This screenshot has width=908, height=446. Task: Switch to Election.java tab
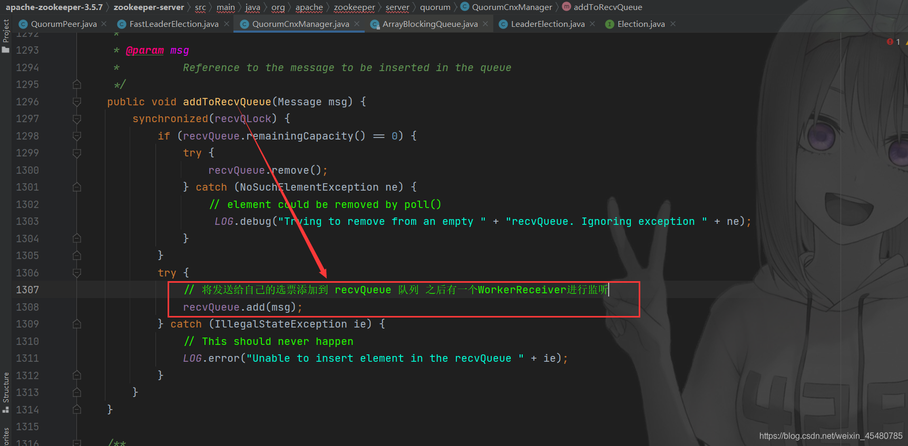[641, 24]
